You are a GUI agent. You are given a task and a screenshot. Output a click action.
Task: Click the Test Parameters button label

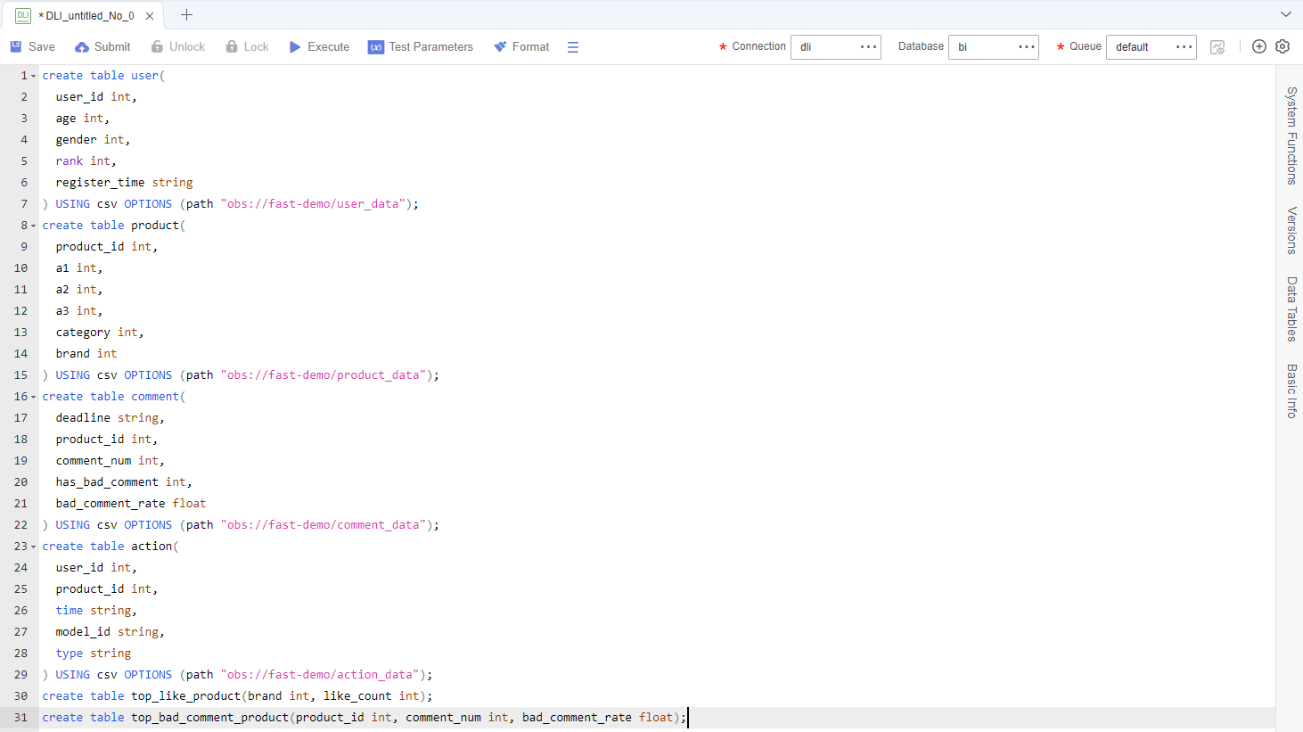pyautogui.click(x=431, y=47)
